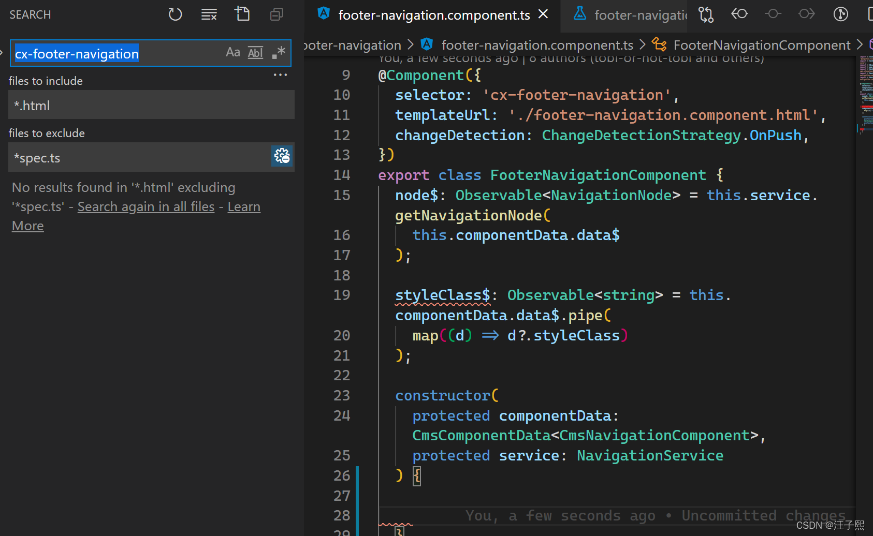Select footer-navigation.component.ts breadcrumb
This screenshot has height=536, width=873.
point(537,45)
